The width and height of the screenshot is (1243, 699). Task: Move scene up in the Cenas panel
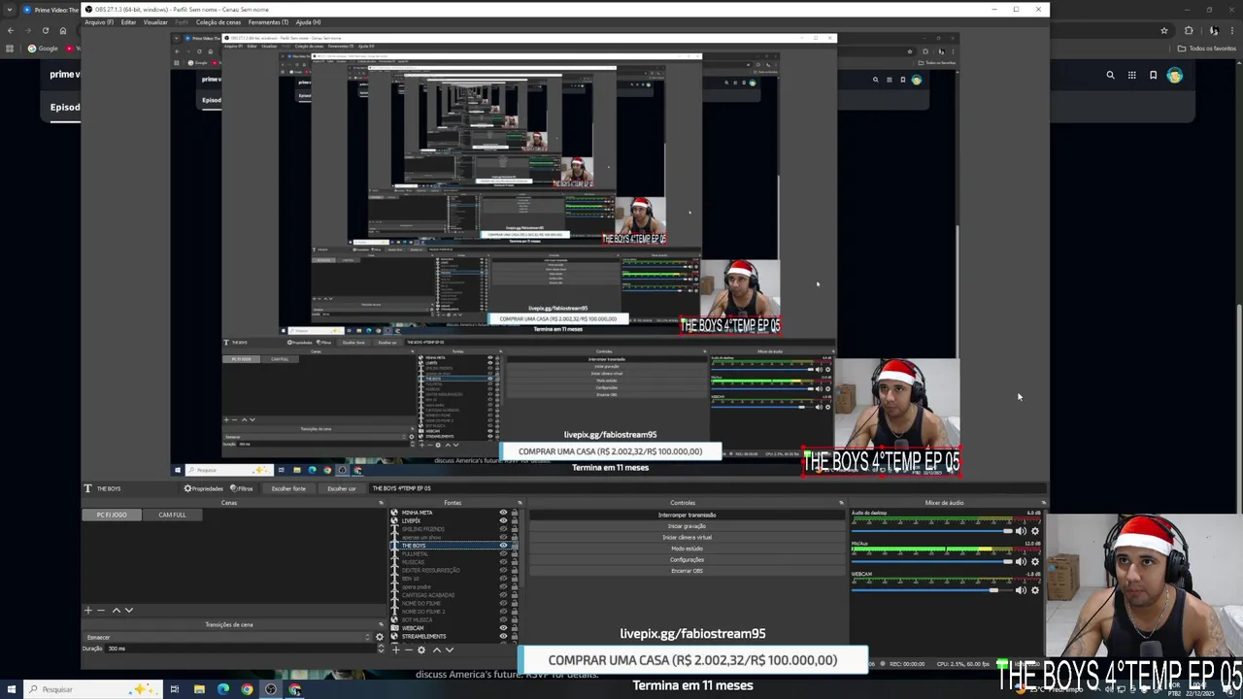click(x=116, y=611)
